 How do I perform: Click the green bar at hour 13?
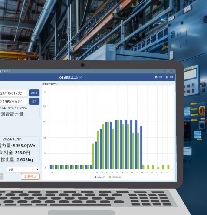point(118,145)
